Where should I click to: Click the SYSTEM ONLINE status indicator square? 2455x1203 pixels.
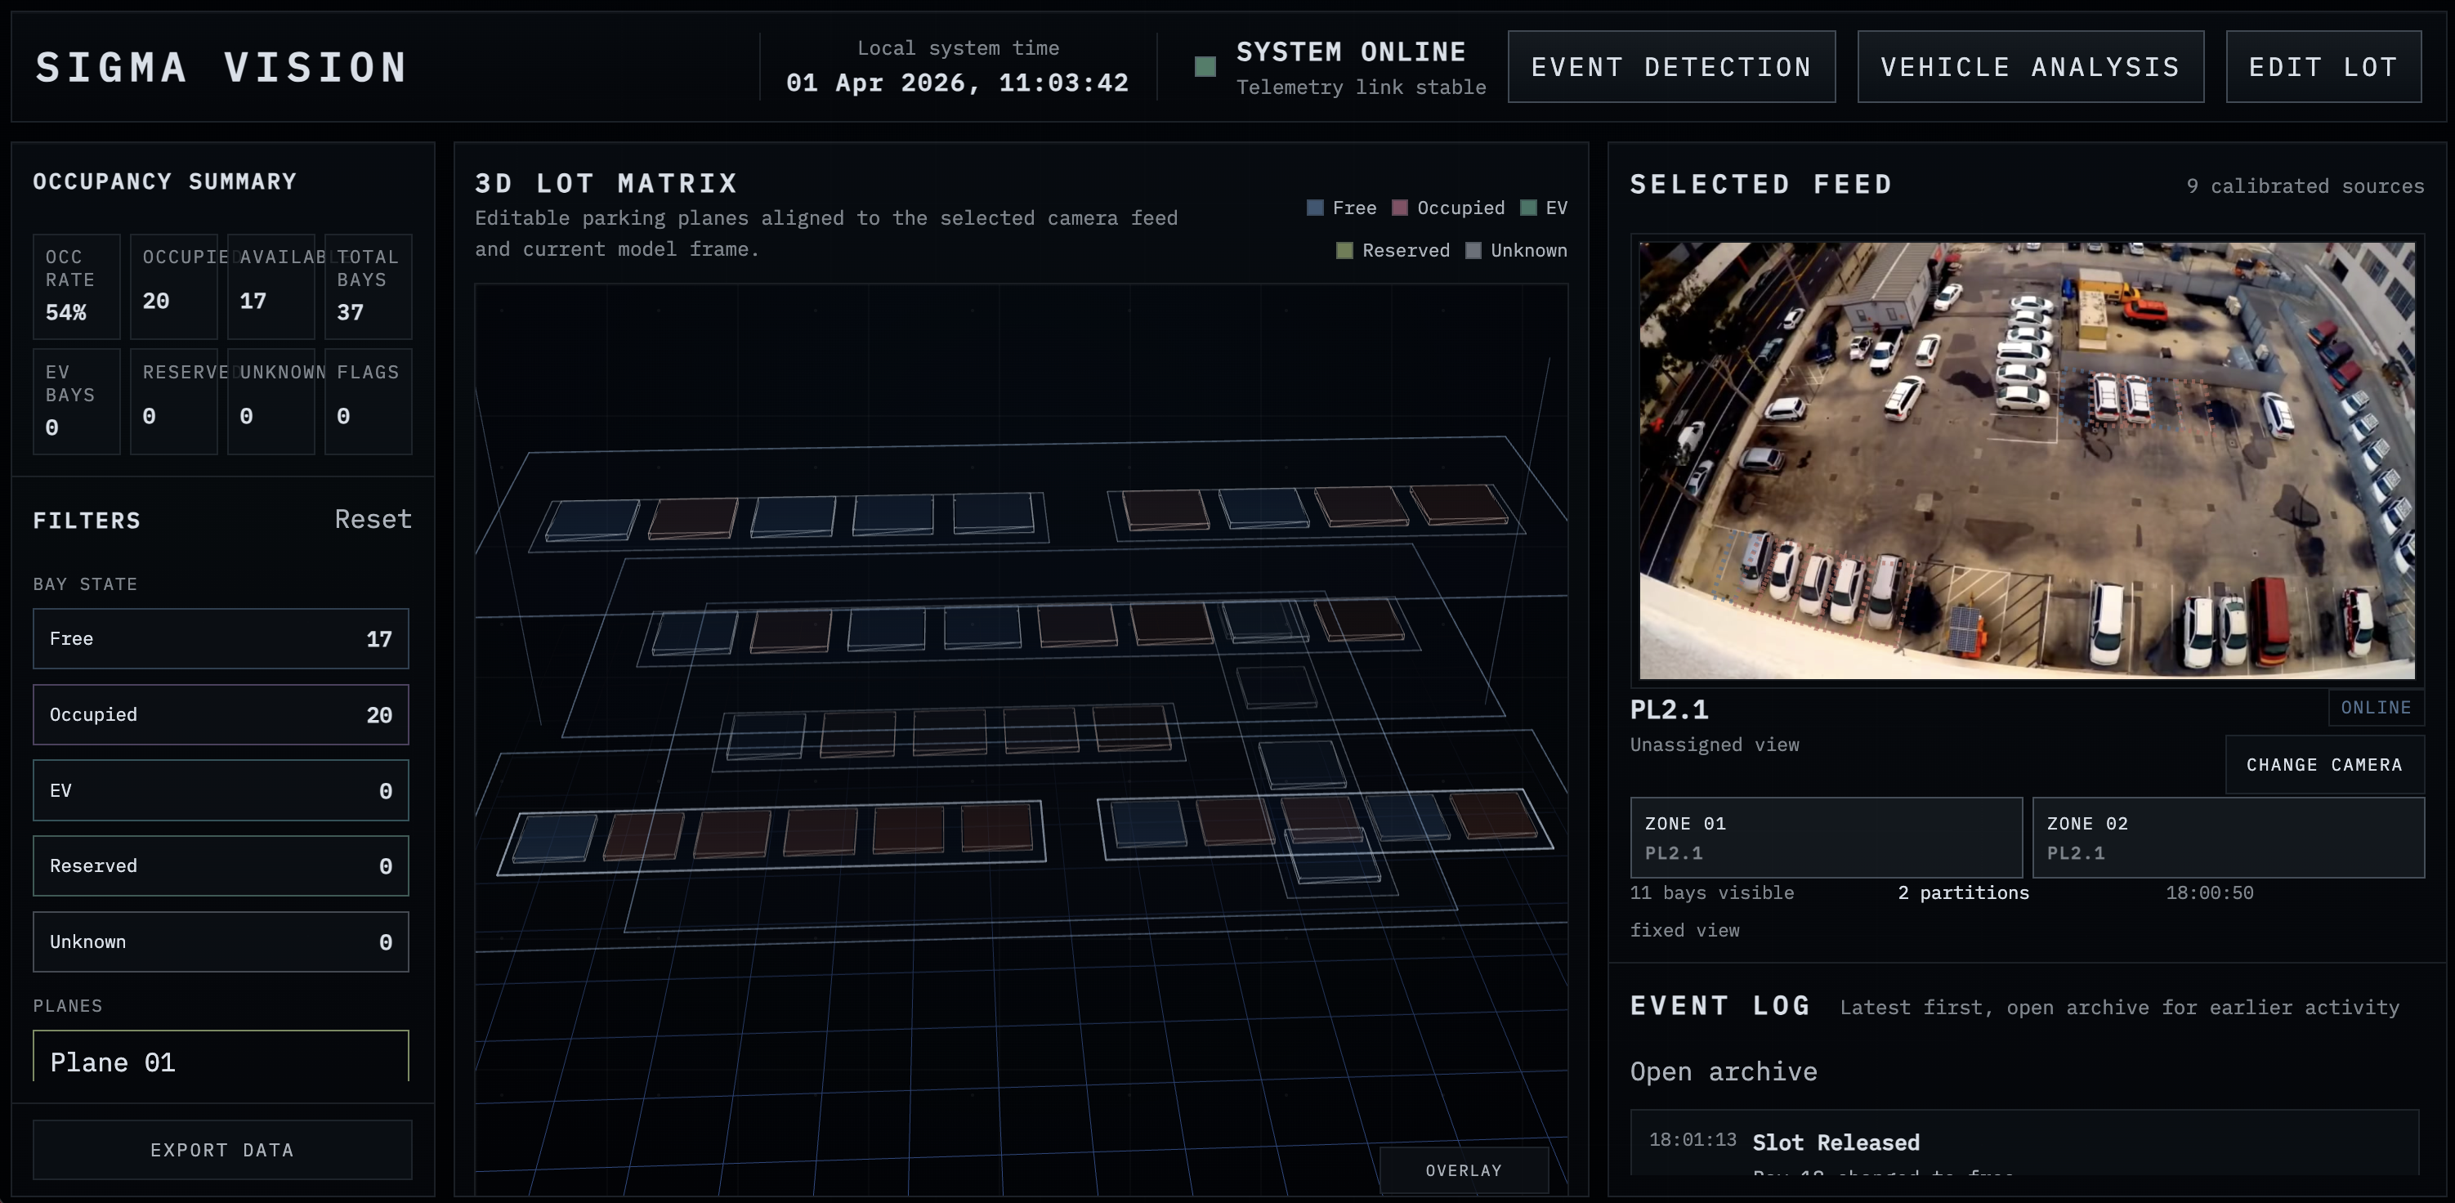(1205, 67)
